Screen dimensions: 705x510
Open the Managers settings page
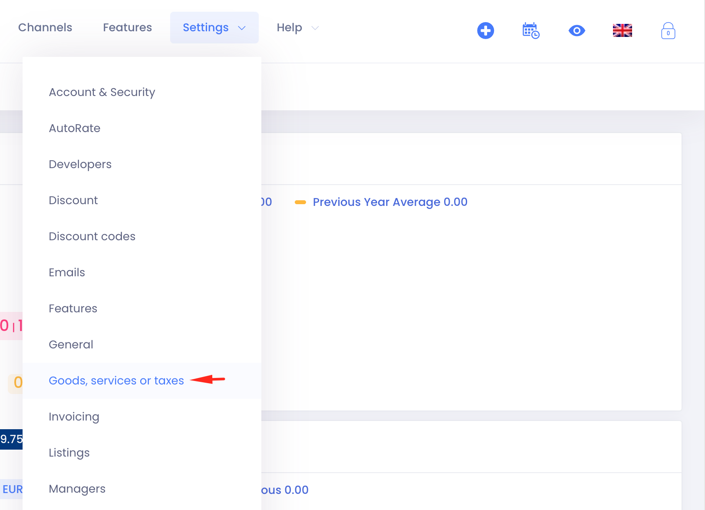[77, 489]
